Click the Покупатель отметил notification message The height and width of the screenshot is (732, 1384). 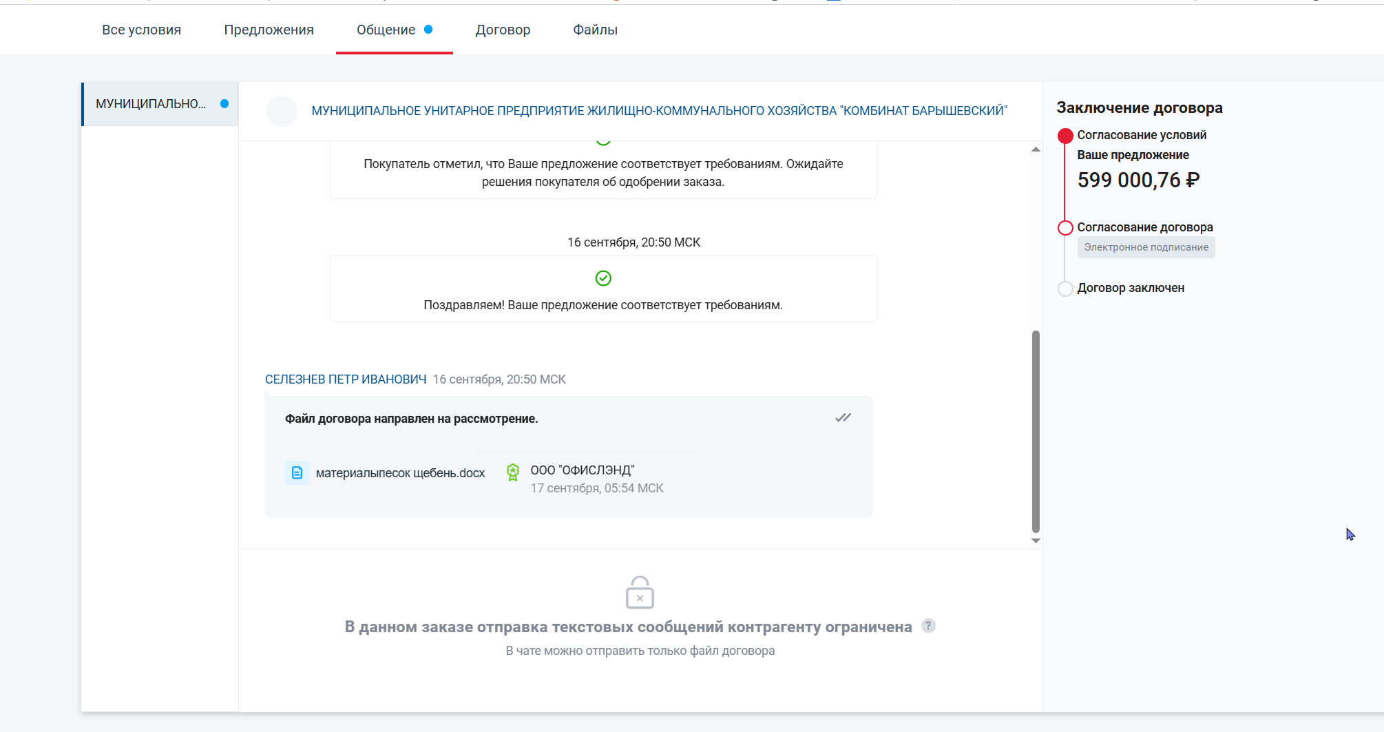(x=603, y=173)
